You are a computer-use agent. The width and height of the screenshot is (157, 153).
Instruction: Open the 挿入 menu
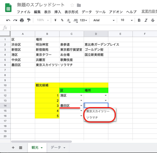coord(58,12)
